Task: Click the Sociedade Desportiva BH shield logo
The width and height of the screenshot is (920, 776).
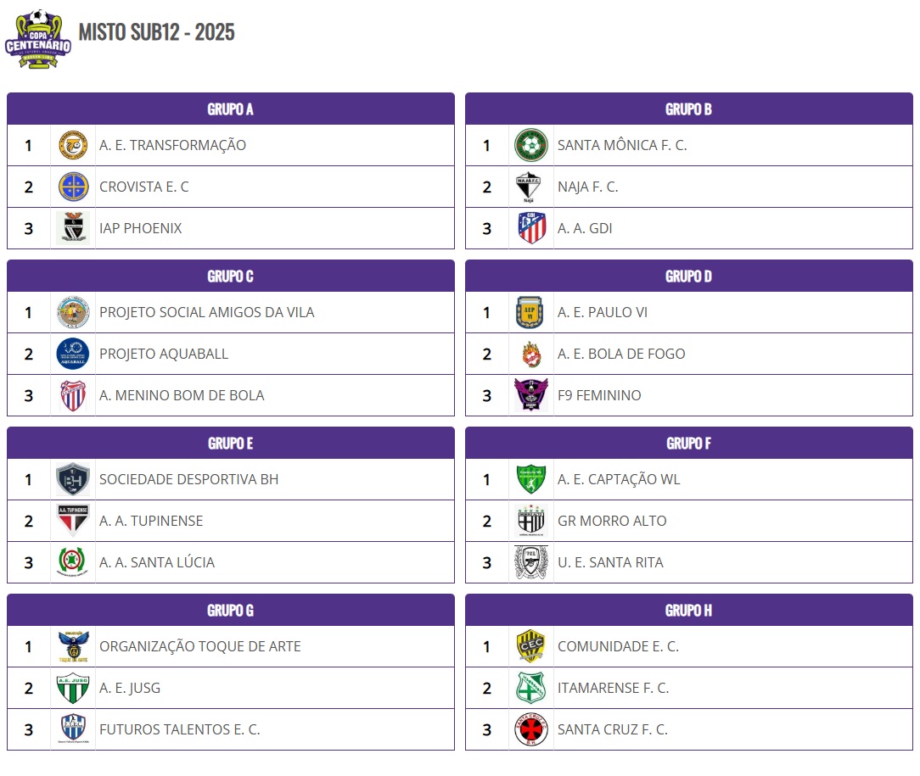Action: pyautogui.click(x=73, y=479)
